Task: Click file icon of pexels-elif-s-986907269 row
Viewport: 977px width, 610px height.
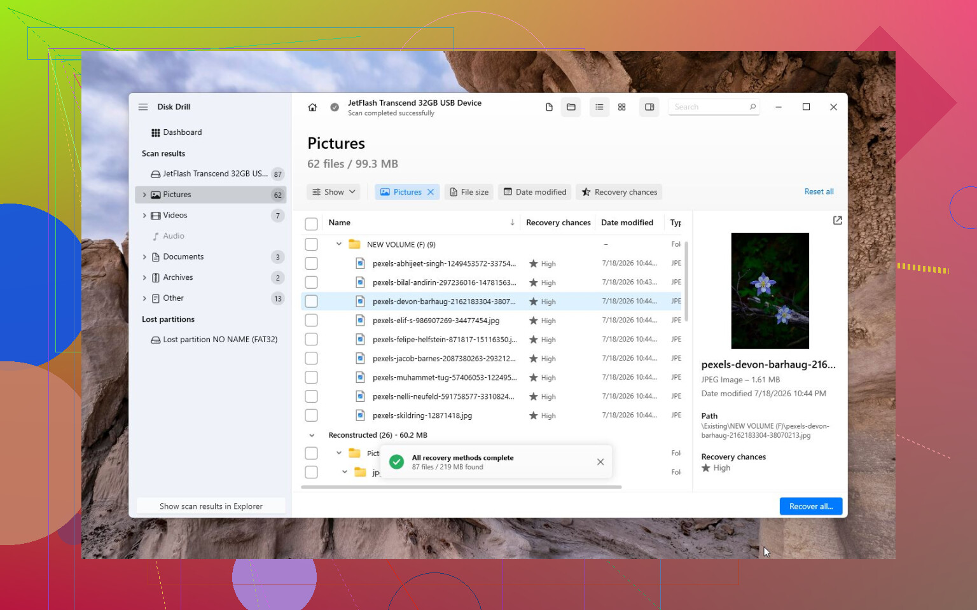Action: point(360,320)
